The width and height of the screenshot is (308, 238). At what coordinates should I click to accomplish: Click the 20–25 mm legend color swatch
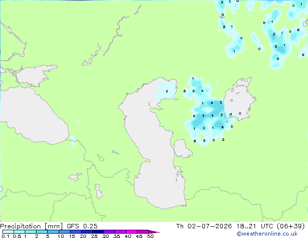click(86, 232)
